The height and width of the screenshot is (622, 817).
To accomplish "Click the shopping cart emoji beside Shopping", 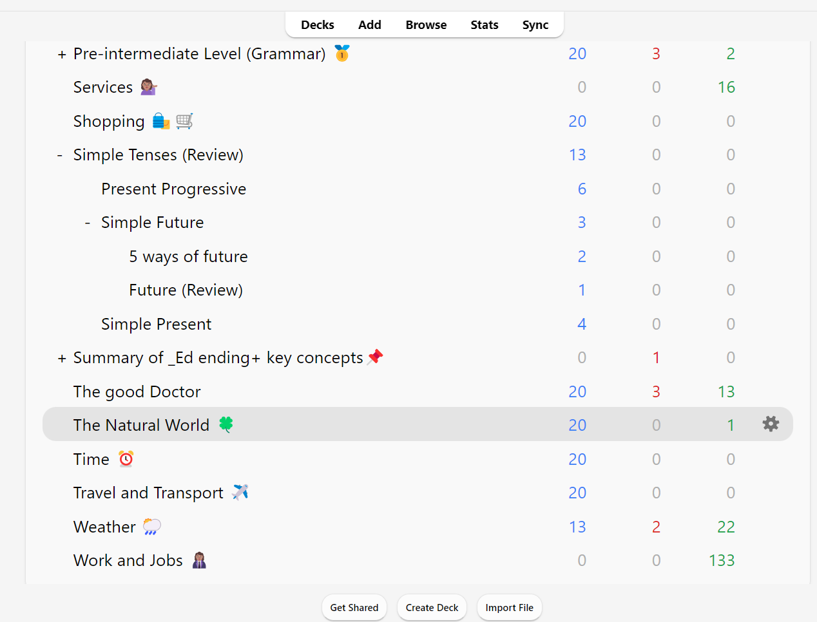I will point(185,120).
